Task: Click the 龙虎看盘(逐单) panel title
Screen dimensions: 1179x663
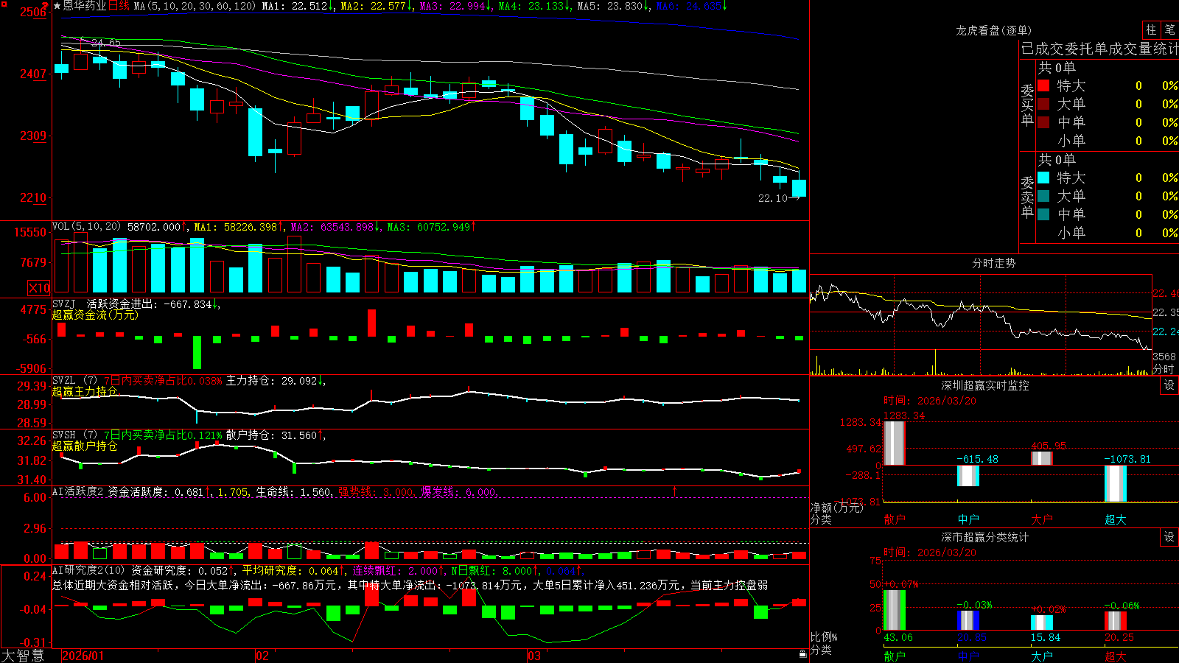Action: tap(993, 30)
